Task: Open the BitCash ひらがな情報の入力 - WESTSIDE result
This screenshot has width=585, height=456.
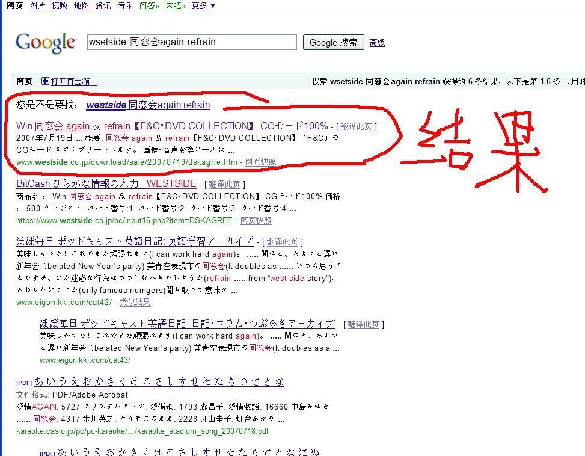Action: pos(106,183)
